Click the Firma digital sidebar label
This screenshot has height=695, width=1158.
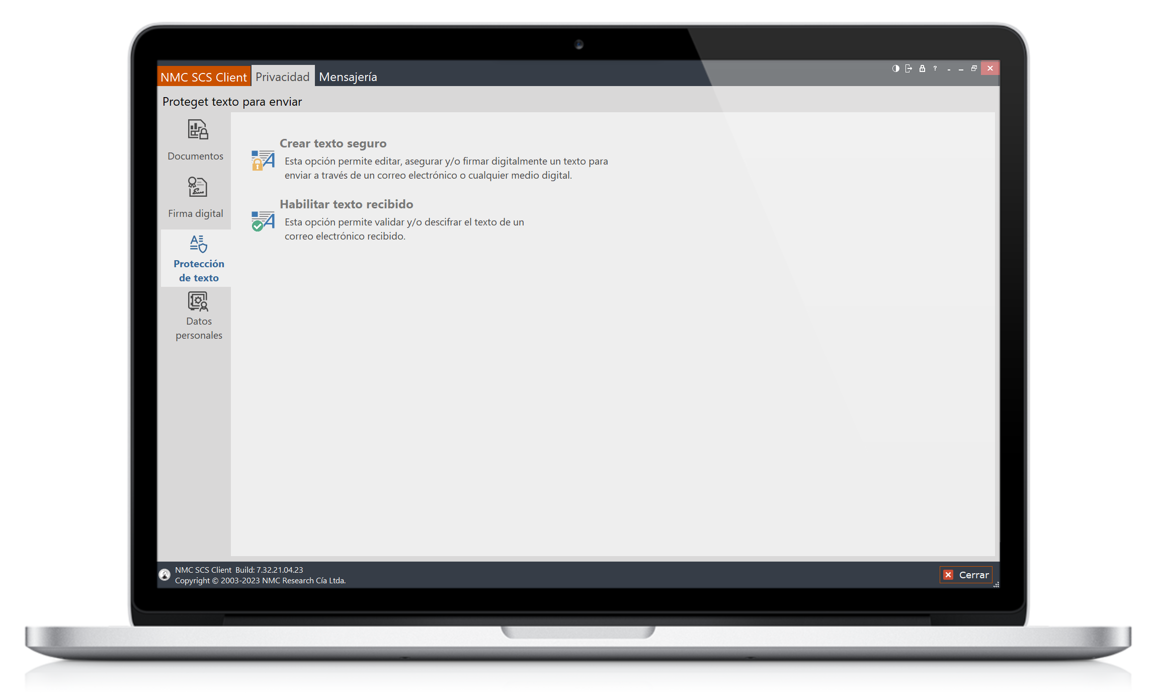(195, 213)
